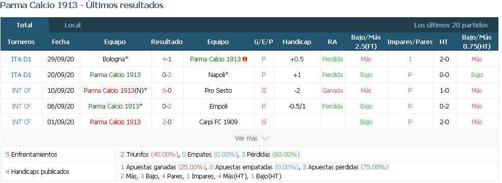The height and width of the screenshot is (183, 502).
Task: Click the Handicap column header
Action: (x=297, y=42)
